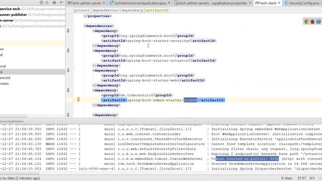322x181 pixels.
Task: Click gutter icon beside last dependency tag
Action: point(68,115)
